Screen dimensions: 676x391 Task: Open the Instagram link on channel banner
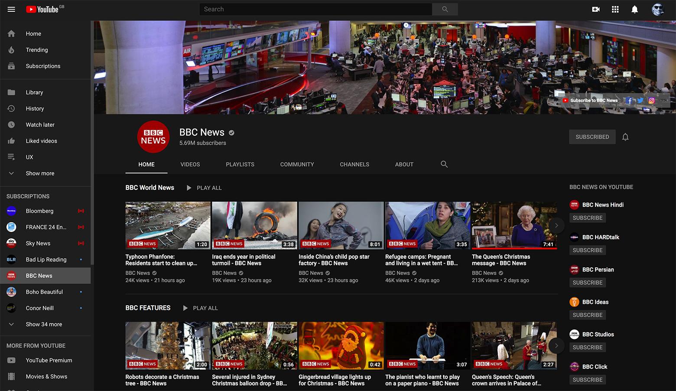click(651, 101)
